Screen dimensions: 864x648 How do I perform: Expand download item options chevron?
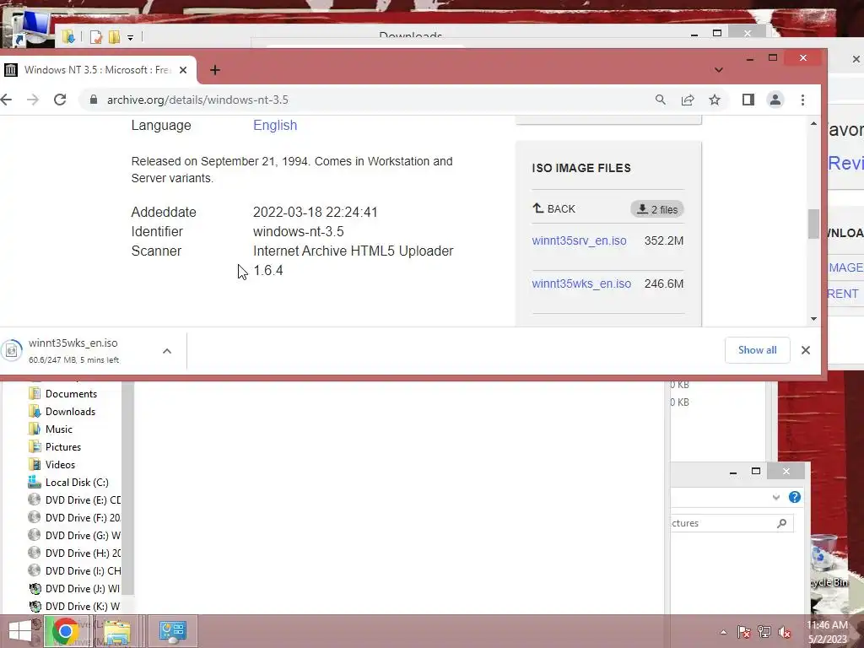[167, 351]
